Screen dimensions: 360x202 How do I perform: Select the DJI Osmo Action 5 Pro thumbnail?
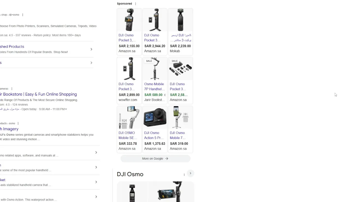155,117
